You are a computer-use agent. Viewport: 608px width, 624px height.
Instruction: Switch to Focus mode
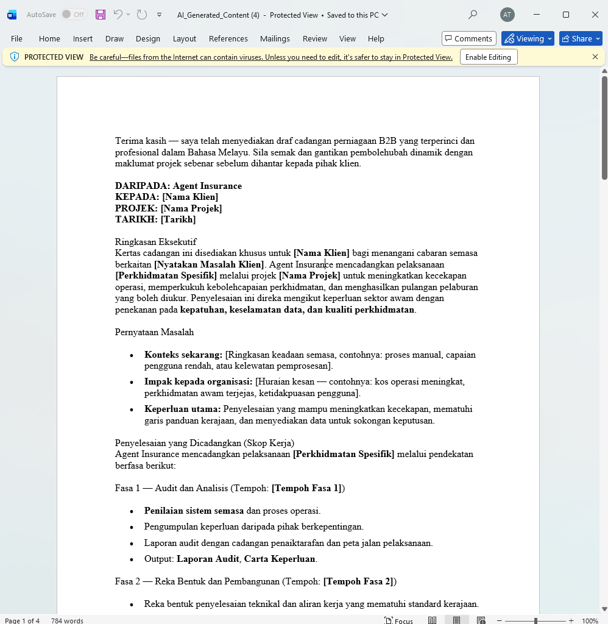[398, 620]
